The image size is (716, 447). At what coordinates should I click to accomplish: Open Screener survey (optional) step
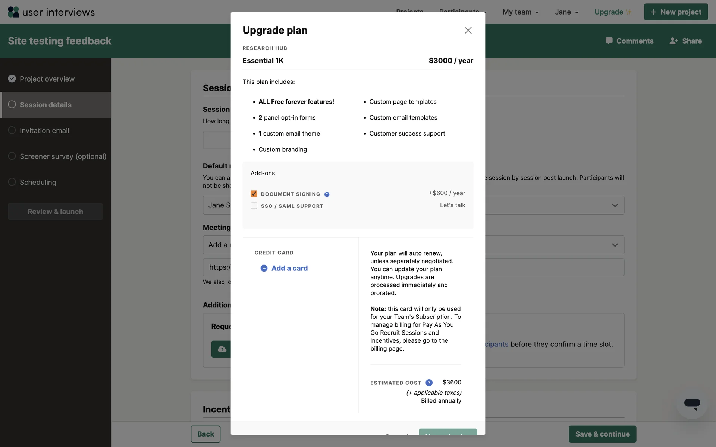tap(63, 156)
